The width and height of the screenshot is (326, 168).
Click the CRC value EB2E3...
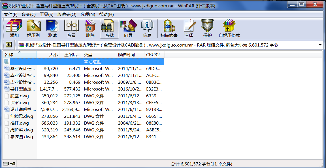coord(154,89)
